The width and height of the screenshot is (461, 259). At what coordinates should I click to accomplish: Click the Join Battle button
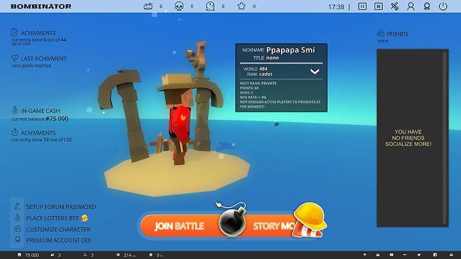pos(179,226)
